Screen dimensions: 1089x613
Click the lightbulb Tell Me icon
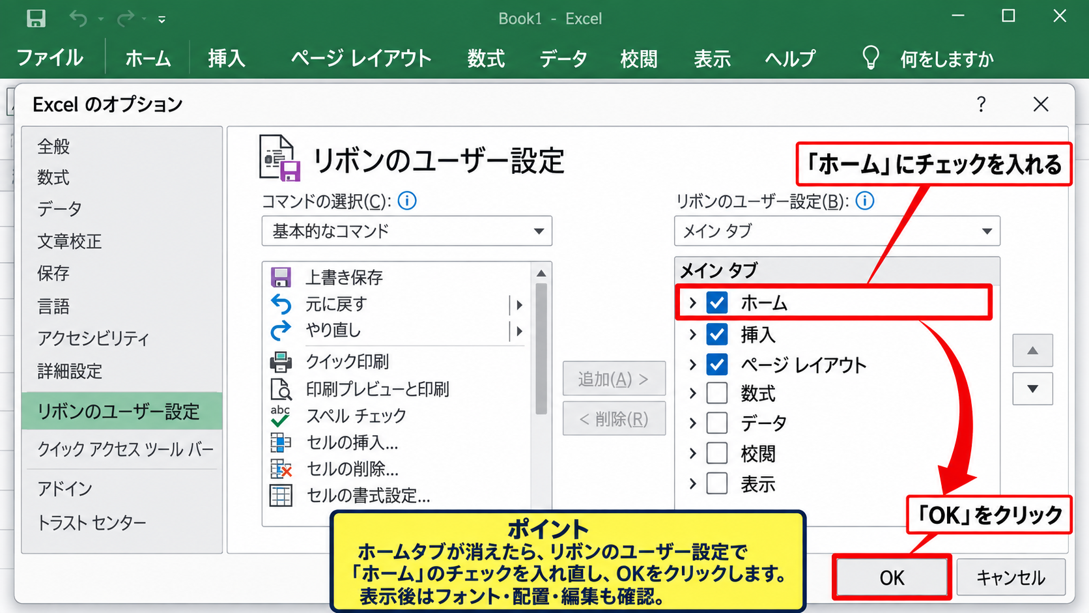[x=871, y=58]
